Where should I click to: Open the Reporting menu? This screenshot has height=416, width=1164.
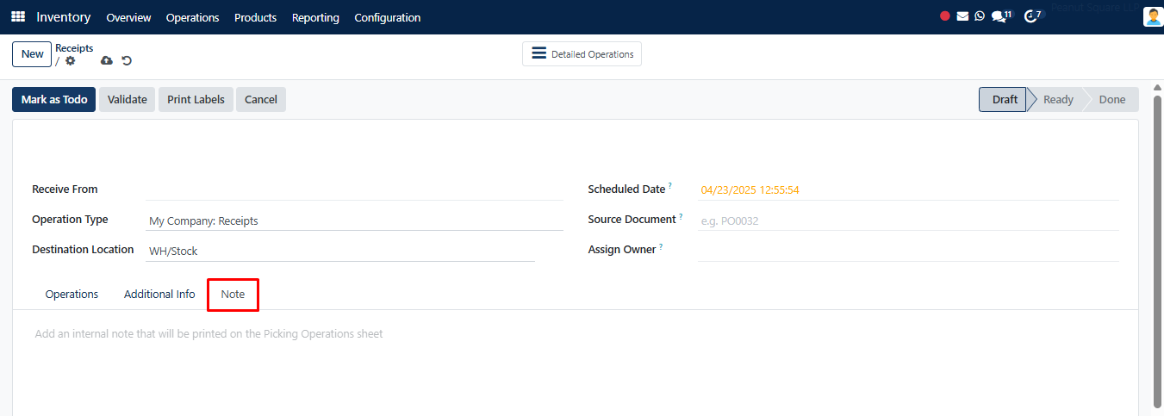click(315, 17)
